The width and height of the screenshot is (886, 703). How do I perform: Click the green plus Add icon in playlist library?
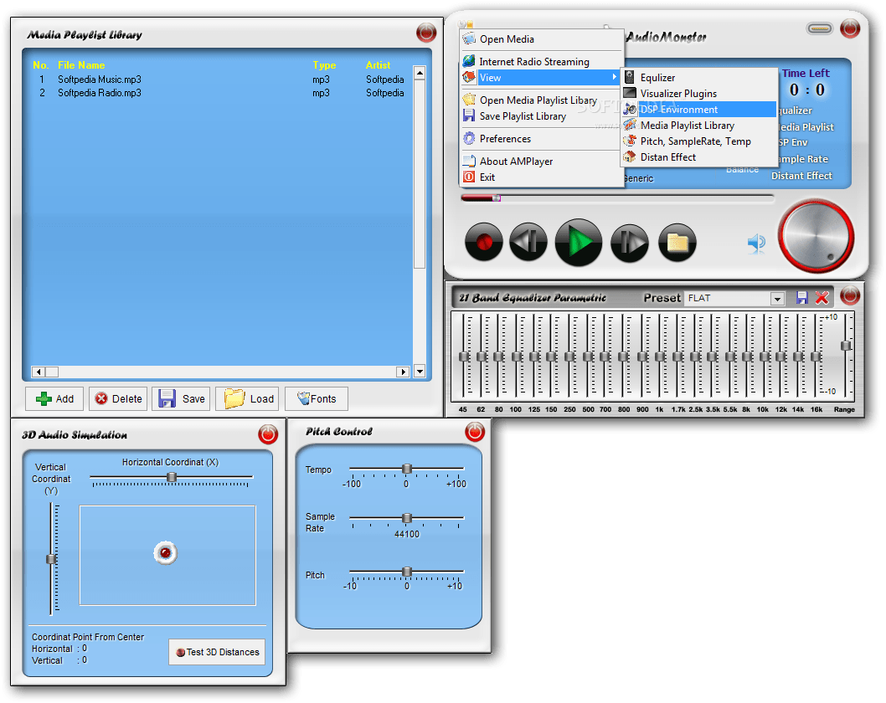(x=42, y=399)
